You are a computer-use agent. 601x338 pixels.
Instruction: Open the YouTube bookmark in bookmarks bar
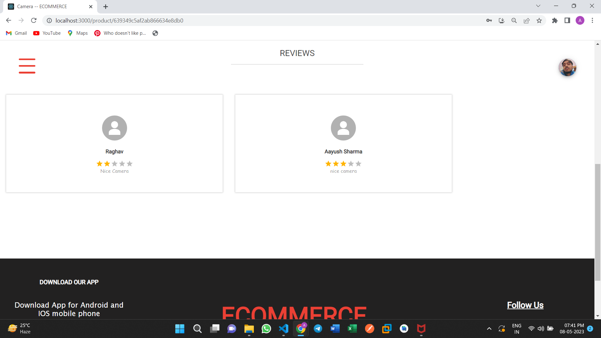coord(46,33)
